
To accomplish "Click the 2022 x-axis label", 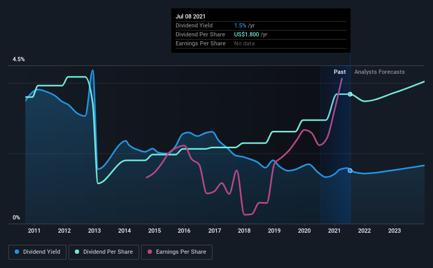I will pos(364,231).
